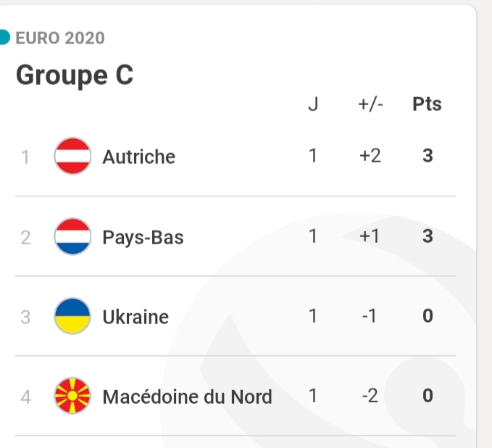Click Macédoine du Nord's -2 goal difference
492x448 pixels.
point(370,396)
